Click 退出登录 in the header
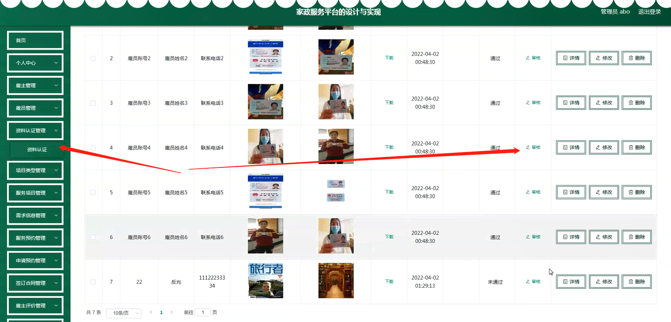This screenshot has width=671, height=322. (649, 12)
